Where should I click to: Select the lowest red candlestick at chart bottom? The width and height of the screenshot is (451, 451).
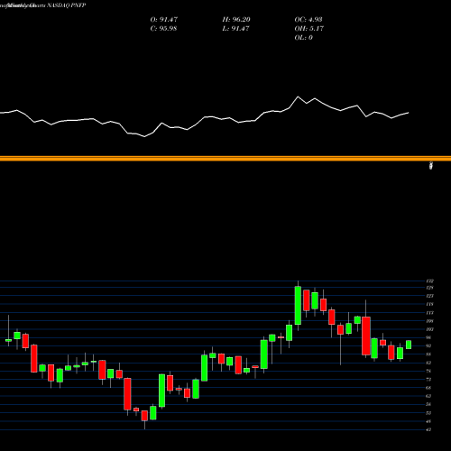pyautogui.click(x=144, y=416)
